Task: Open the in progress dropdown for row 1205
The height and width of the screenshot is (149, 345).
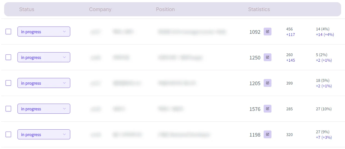Action: pyautogui.click(x=44, y=83)
